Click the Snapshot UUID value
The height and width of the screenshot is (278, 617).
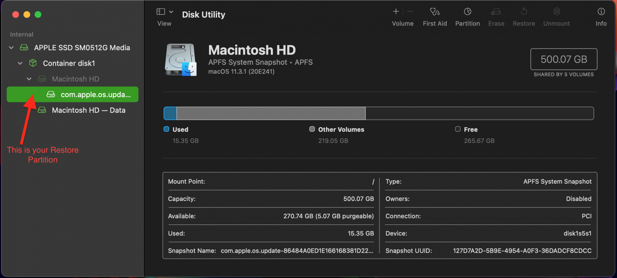(522, 251)
